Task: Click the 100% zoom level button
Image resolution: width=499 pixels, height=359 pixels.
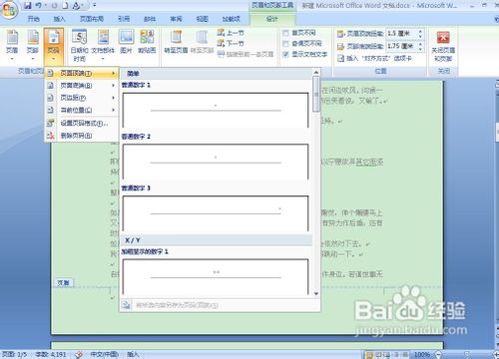Action: pos(422,355)
